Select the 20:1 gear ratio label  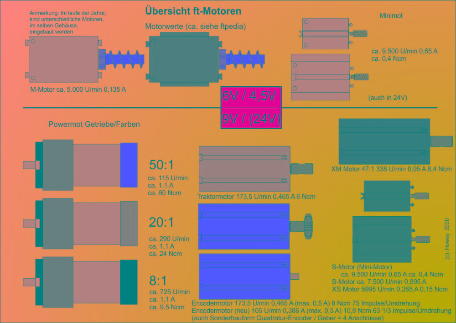[161, 223]
